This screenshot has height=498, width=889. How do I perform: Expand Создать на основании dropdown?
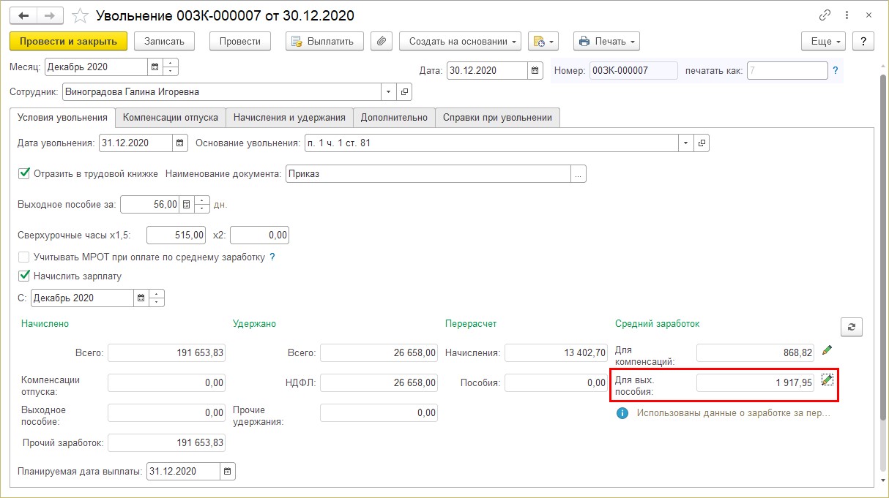(460, 42)
